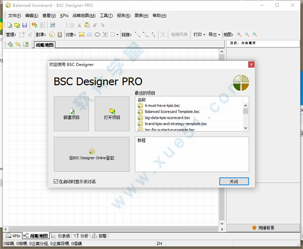Select the ellipse object tool
This screenshot has height=249, width=303.
(97, 35)
